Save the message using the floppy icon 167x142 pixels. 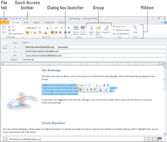[x=6, y=18]
